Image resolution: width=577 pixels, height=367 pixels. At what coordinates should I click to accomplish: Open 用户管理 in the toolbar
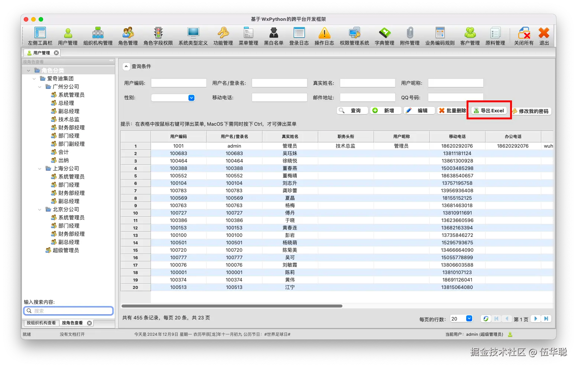point(68,36)
